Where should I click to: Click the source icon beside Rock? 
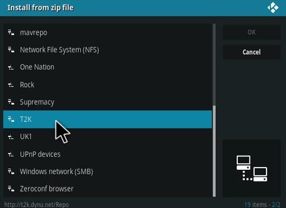pyautogui.click(x=11, y=85)
